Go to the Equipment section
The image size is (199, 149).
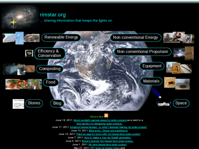(x=152, y=66)
